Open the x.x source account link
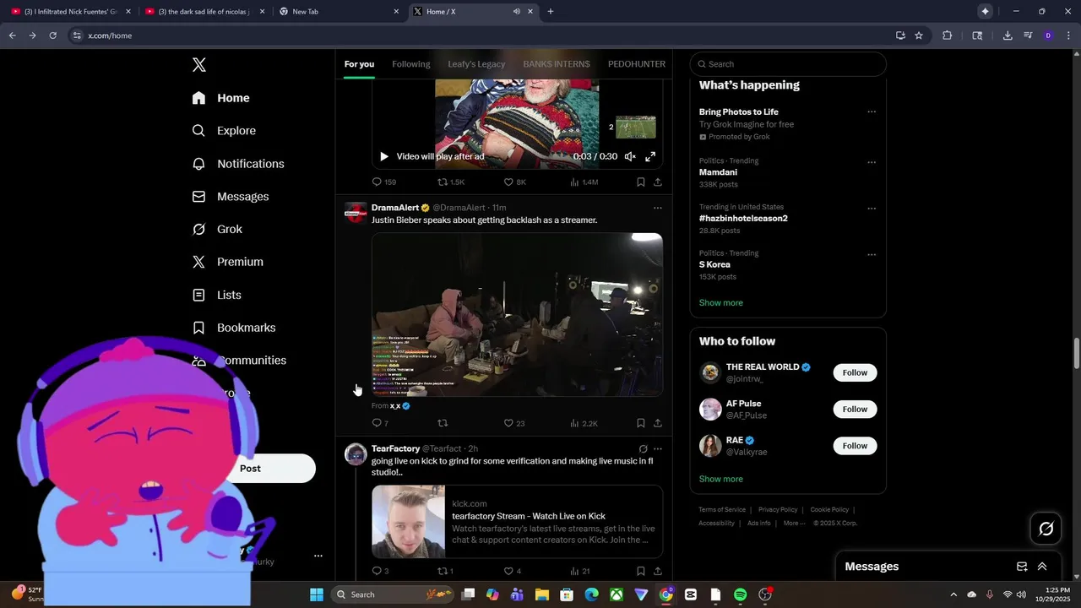This screenshot has height=608, width=1081. point(395,406)
